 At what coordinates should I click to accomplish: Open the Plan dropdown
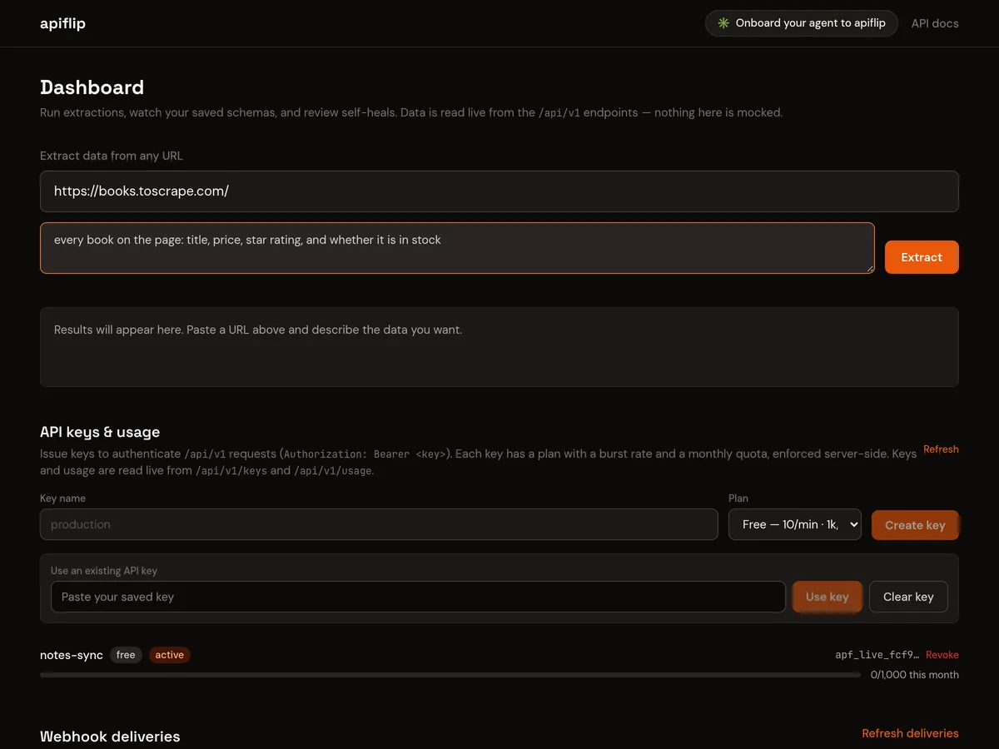pos(795,524)
